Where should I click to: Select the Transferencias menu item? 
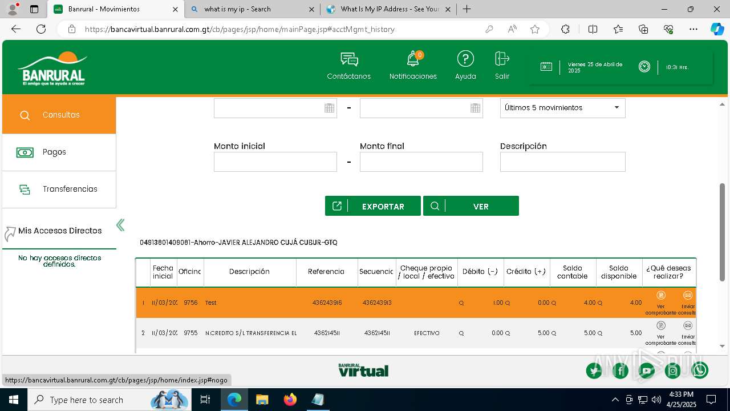pyautogui.click(x=59, y=190)
